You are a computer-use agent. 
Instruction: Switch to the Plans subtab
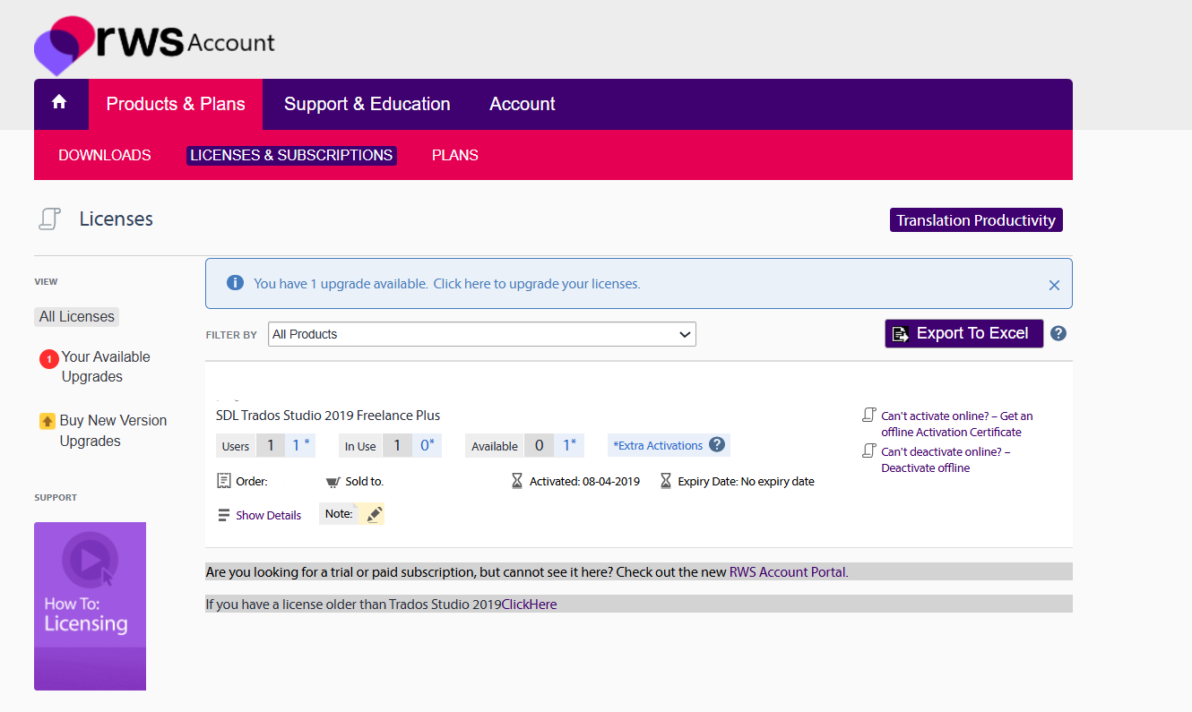454,155
